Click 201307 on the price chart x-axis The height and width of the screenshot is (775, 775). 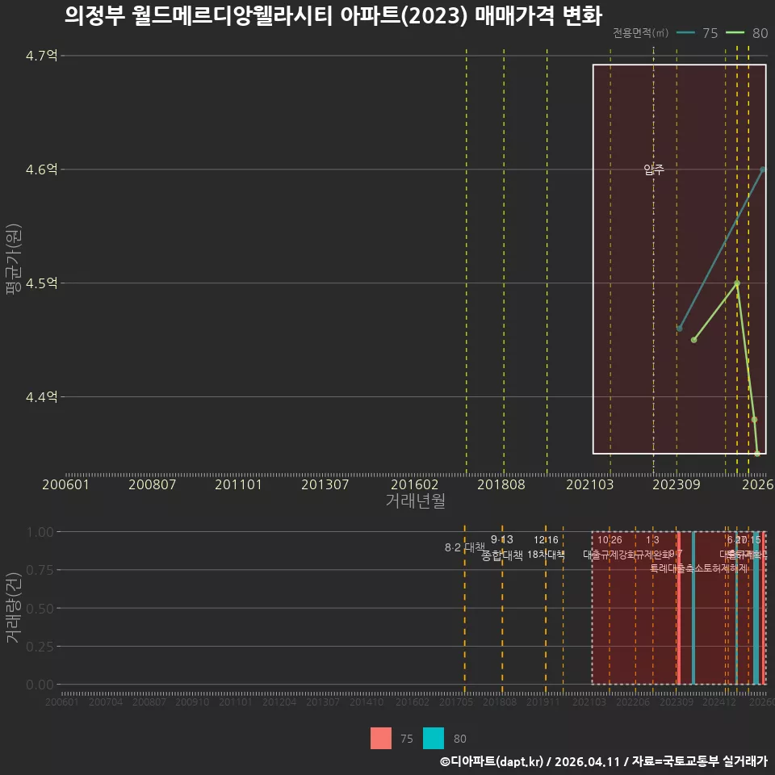tap(325, 484)
